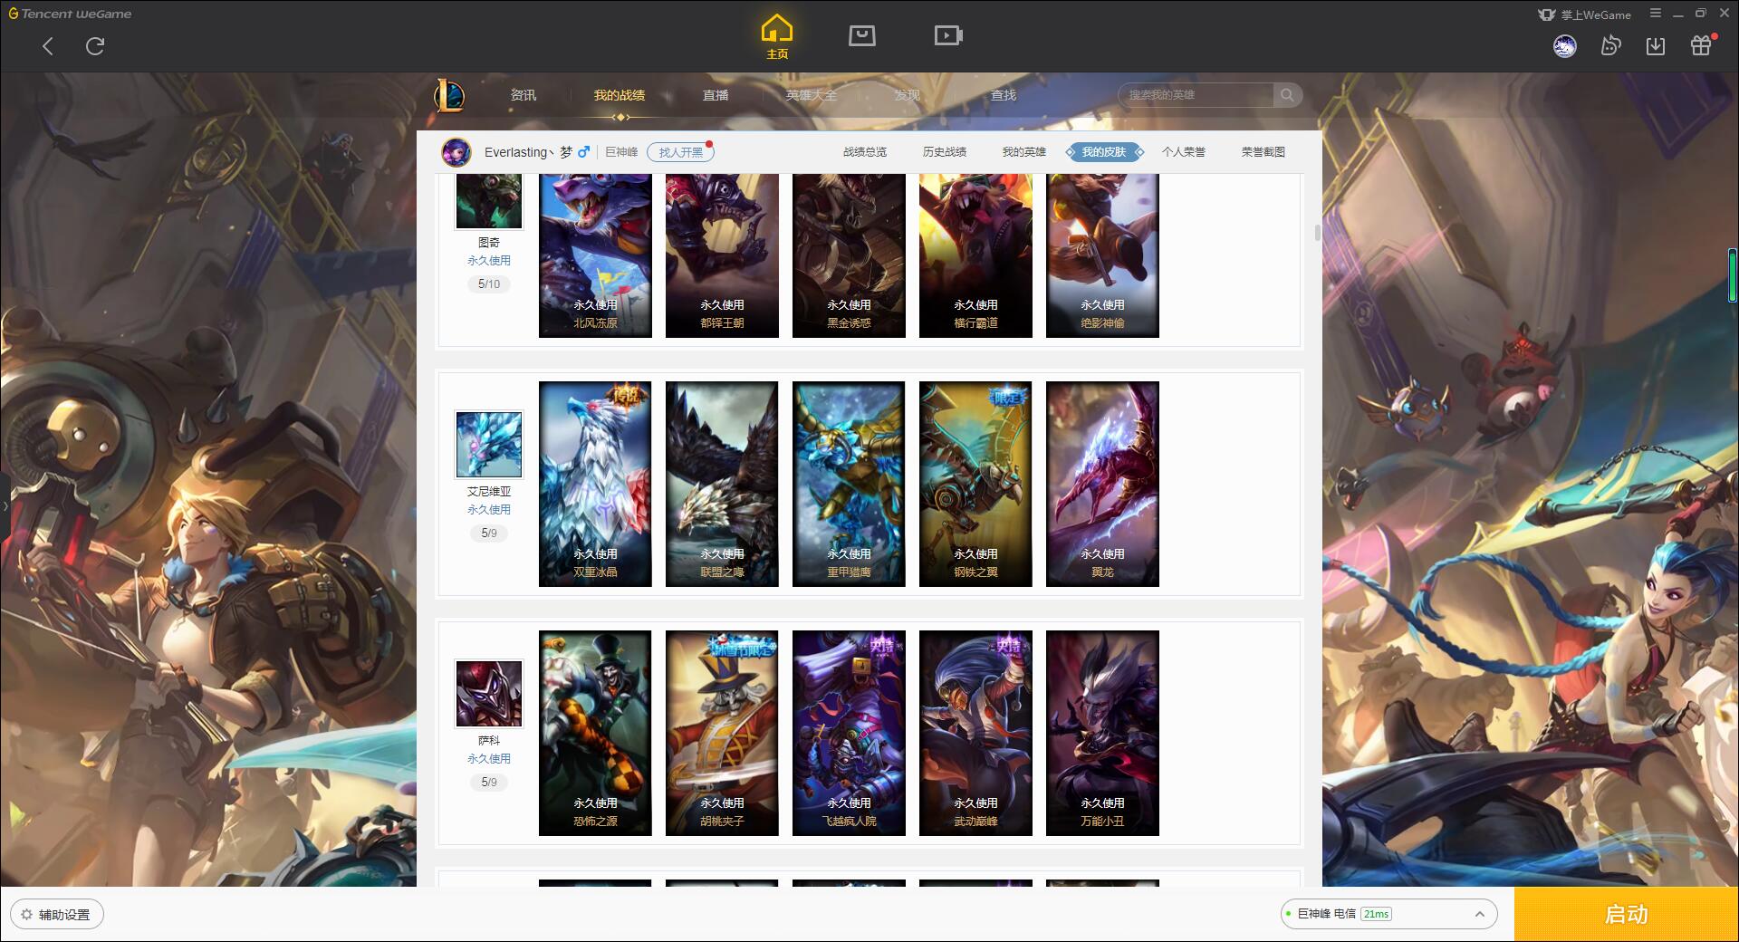
Task: Click the Tencent WeGame logo
Action: pos(70,14)
